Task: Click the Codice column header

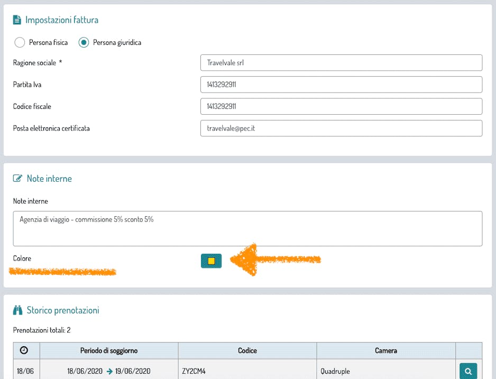Action: click(247, 350)
